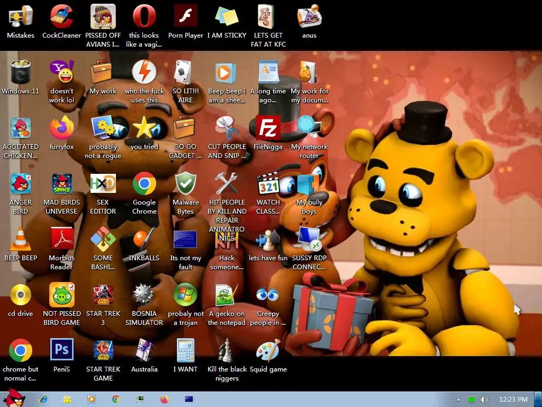Open the Australia Spider Solitaire icon
The width and height of the screenshot is (542, 407).
click(x=144, y=350)
